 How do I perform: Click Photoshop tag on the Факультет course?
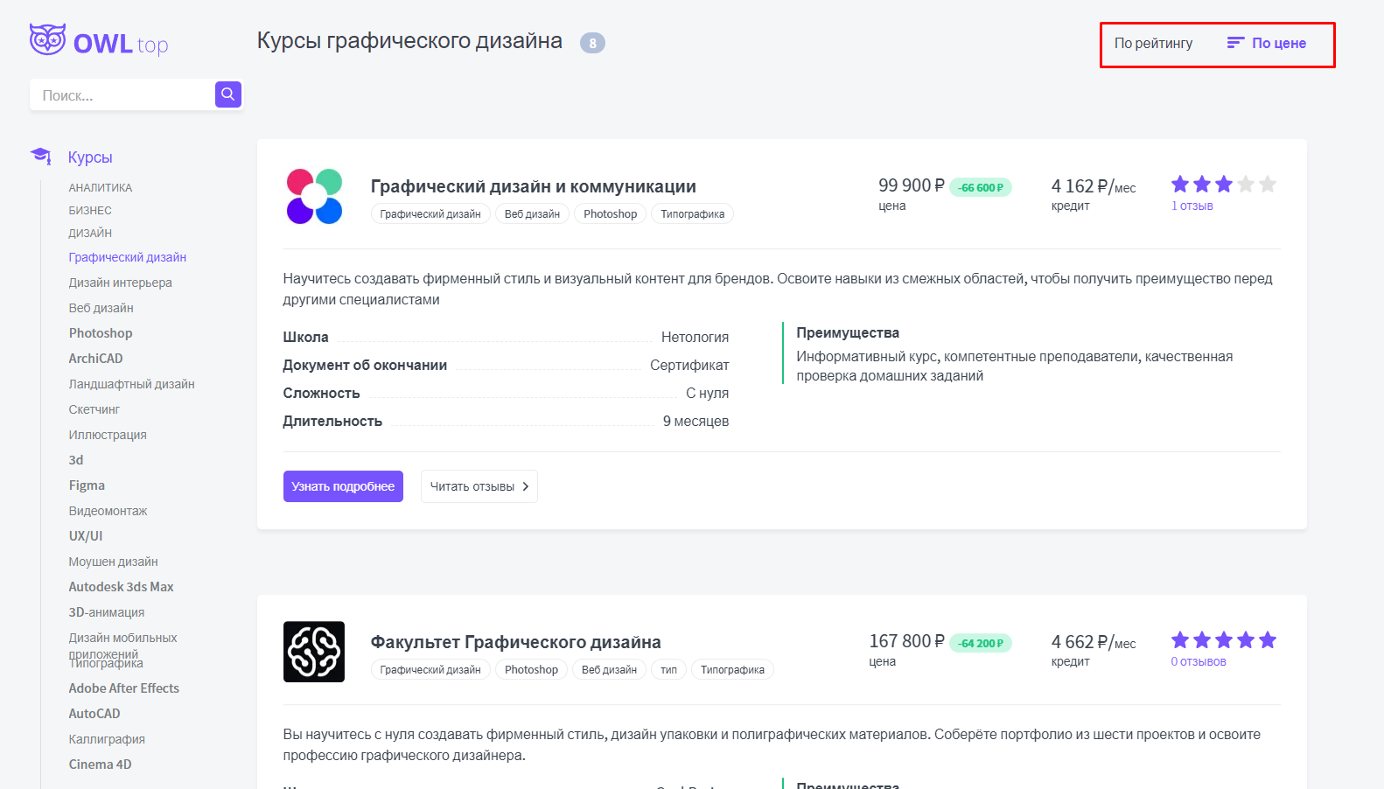tap(531, 669)
